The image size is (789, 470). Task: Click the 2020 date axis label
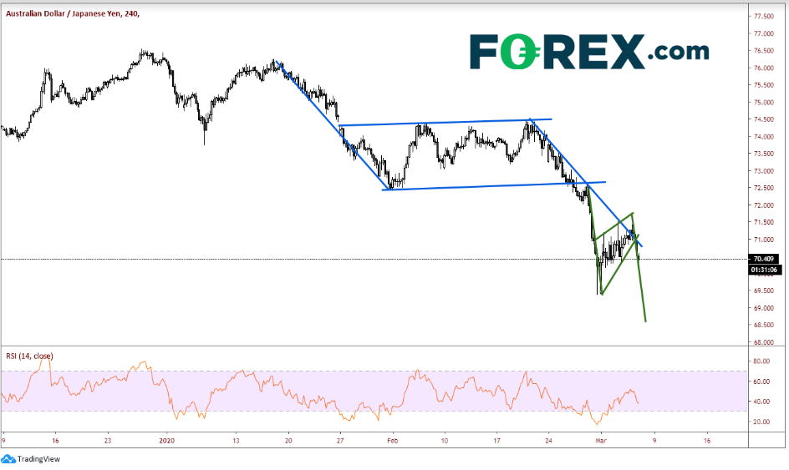166,441
